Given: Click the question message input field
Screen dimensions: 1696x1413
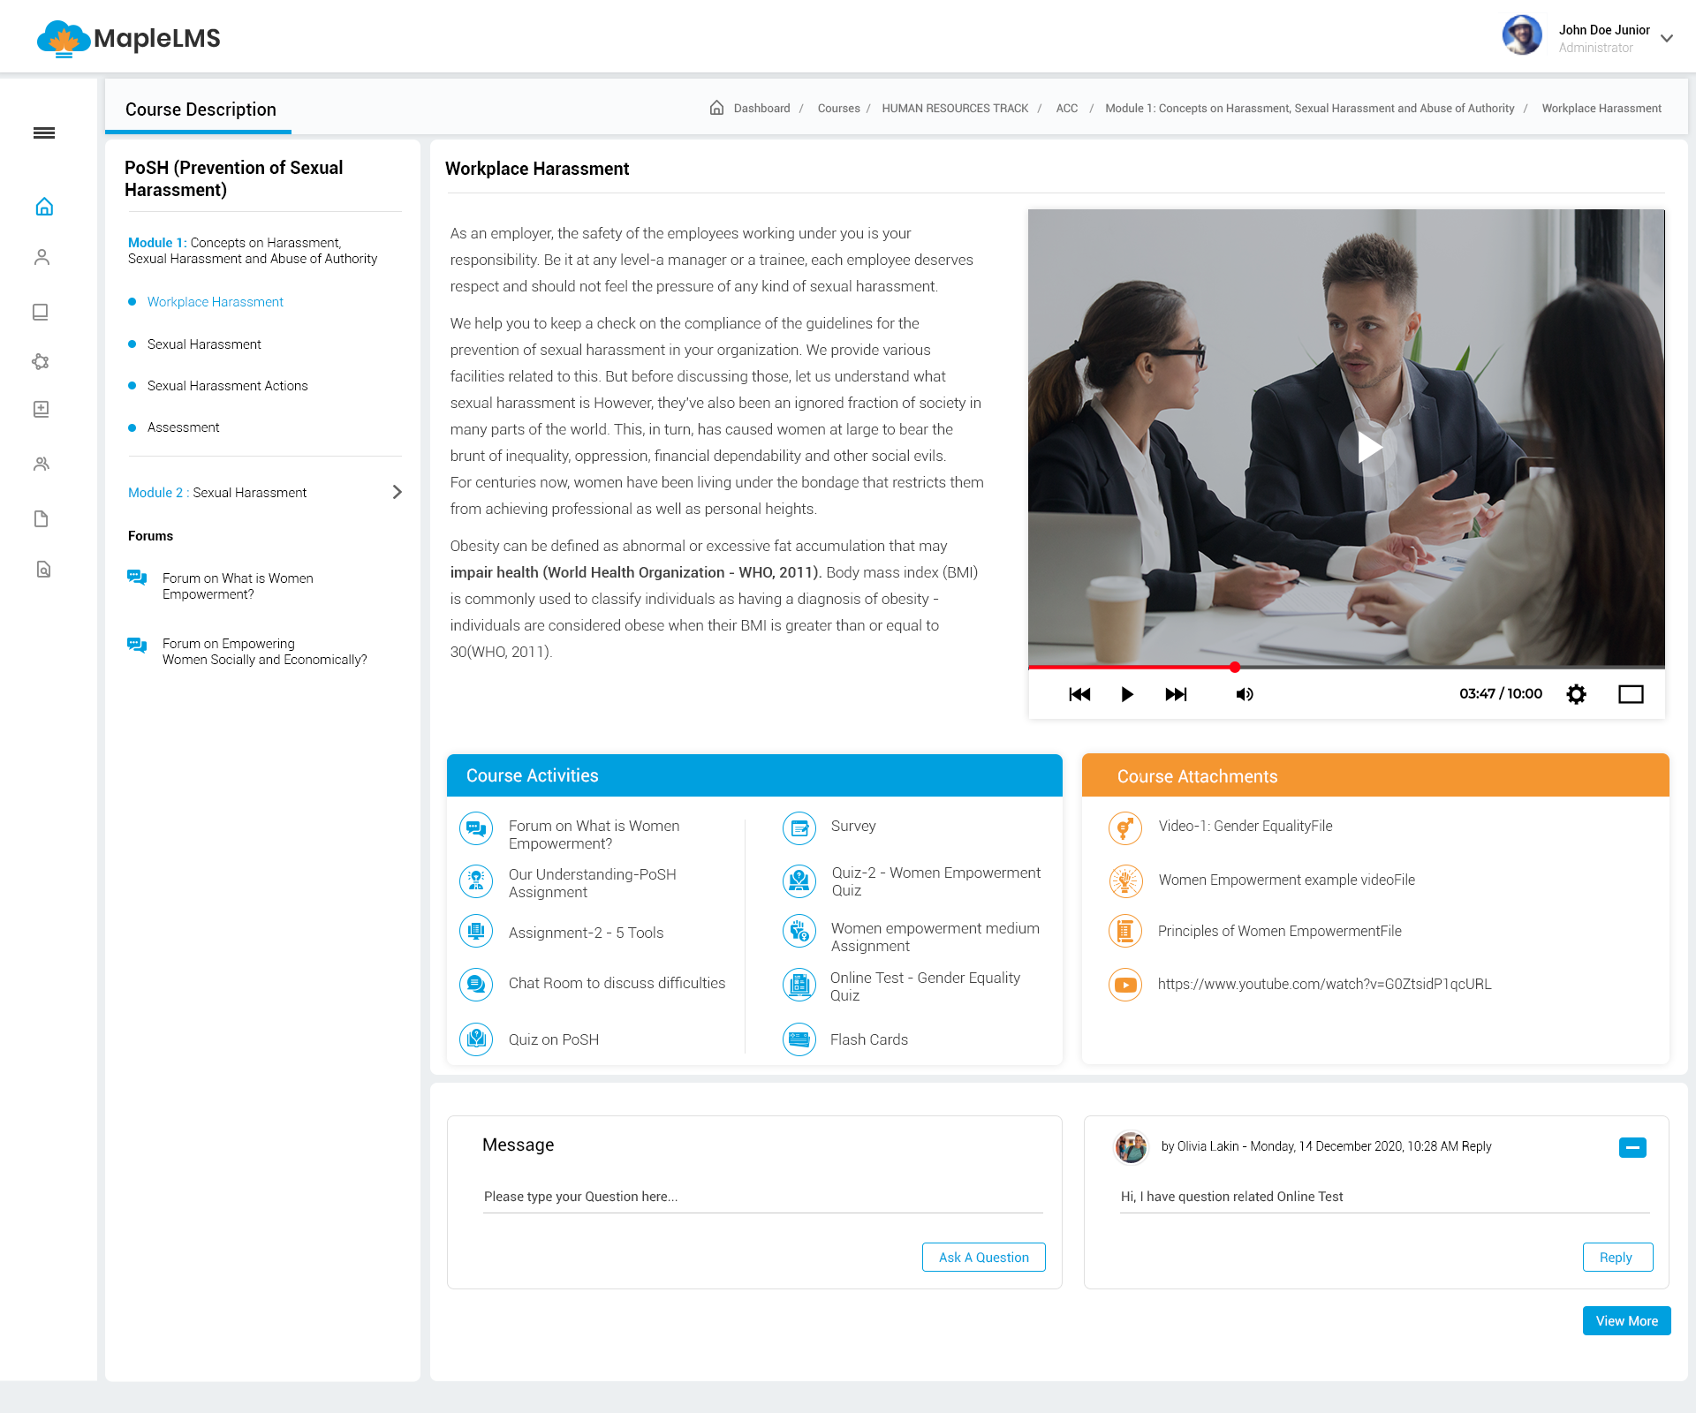Looking at the screenshot, I should [x=762, y=1197].
